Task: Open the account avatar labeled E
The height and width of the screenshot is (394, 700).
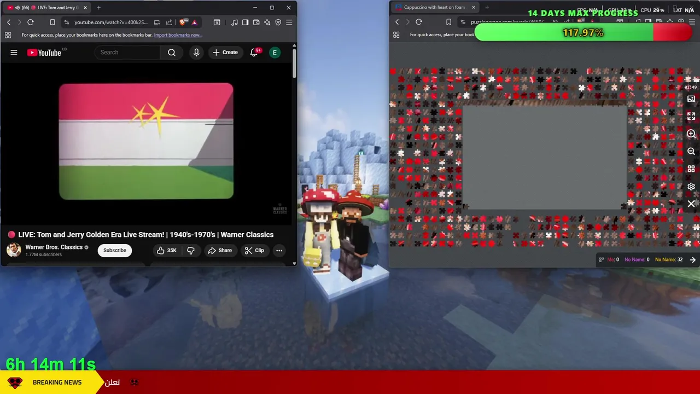Action: pos(275,53)
